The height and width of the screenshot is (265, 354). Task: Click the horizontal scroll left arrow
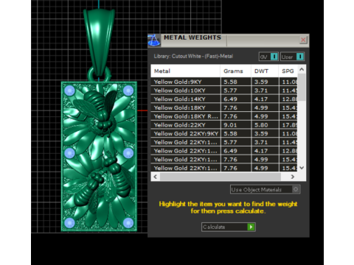coord(155,177)
